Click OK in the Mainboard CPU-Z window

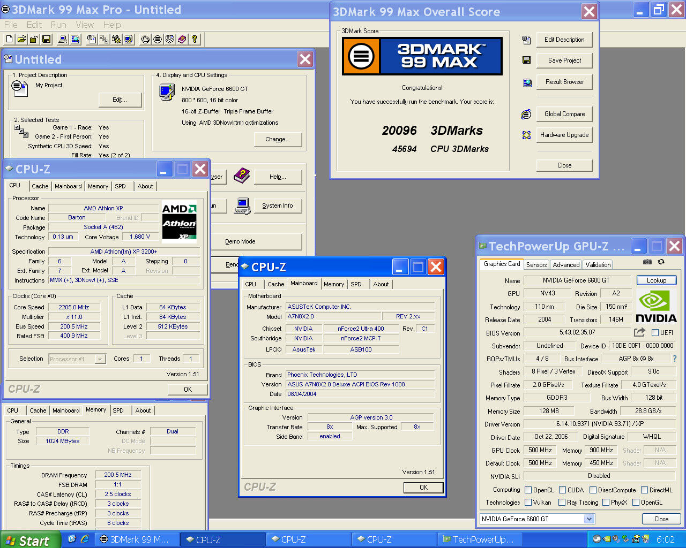click(x=423, y=488)
